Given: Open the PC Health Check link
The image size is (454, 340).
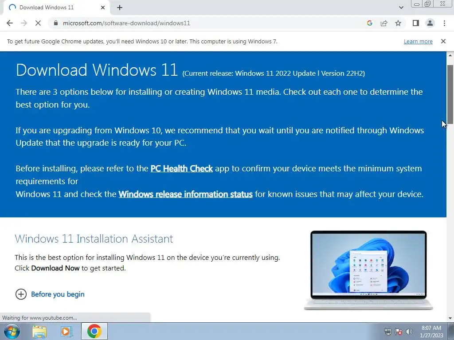Looking at the screenshot, I should tap(181, 169).
